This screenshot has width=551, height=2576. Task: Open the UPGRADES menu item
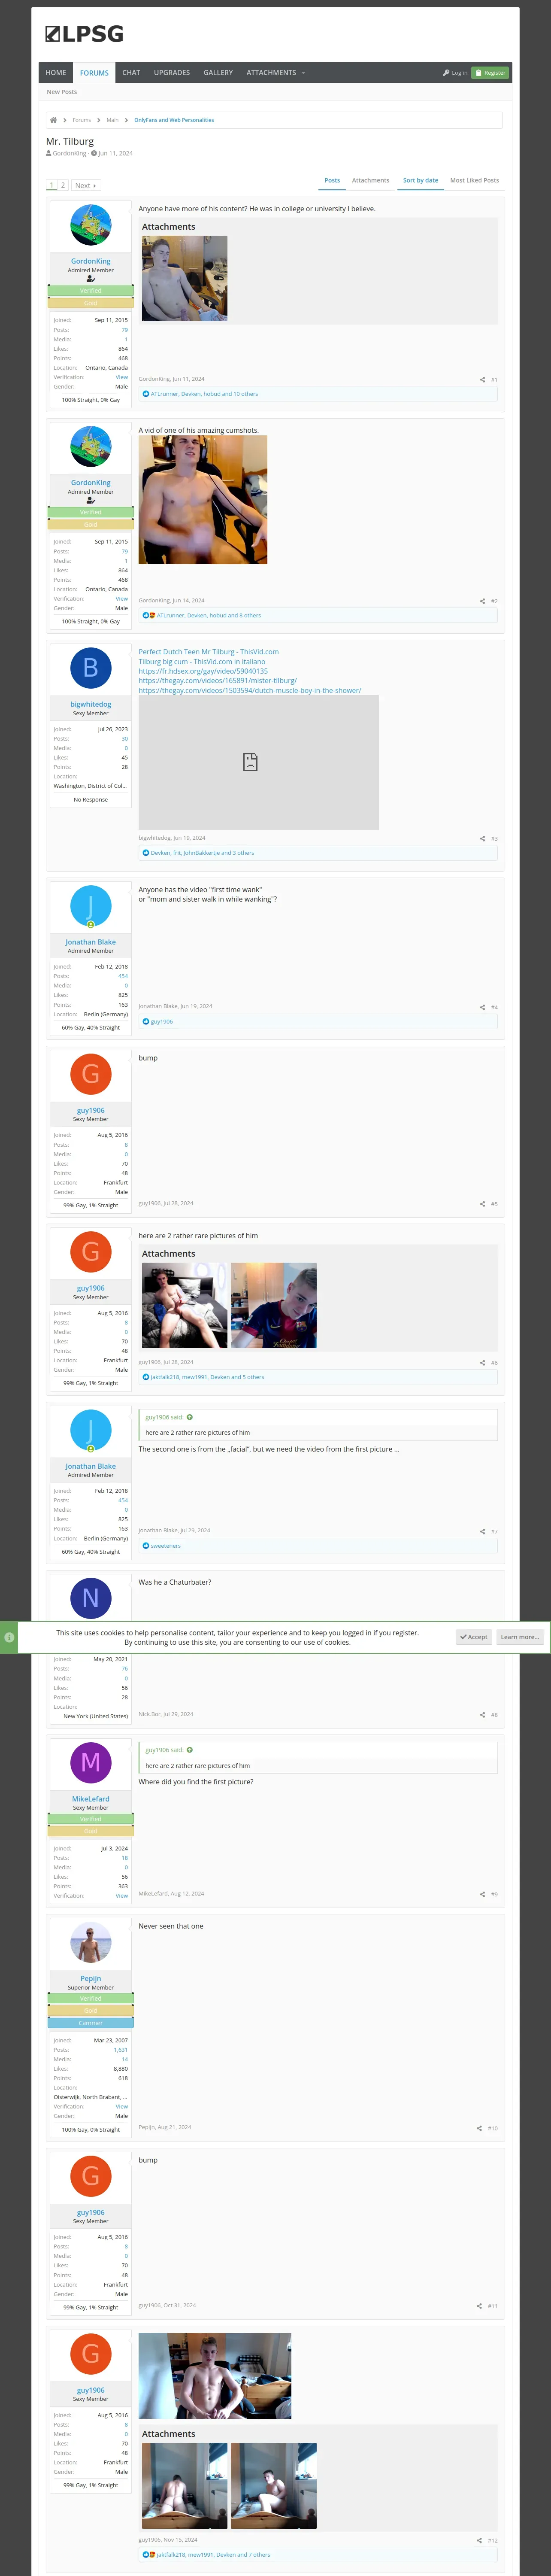[172, 73]
